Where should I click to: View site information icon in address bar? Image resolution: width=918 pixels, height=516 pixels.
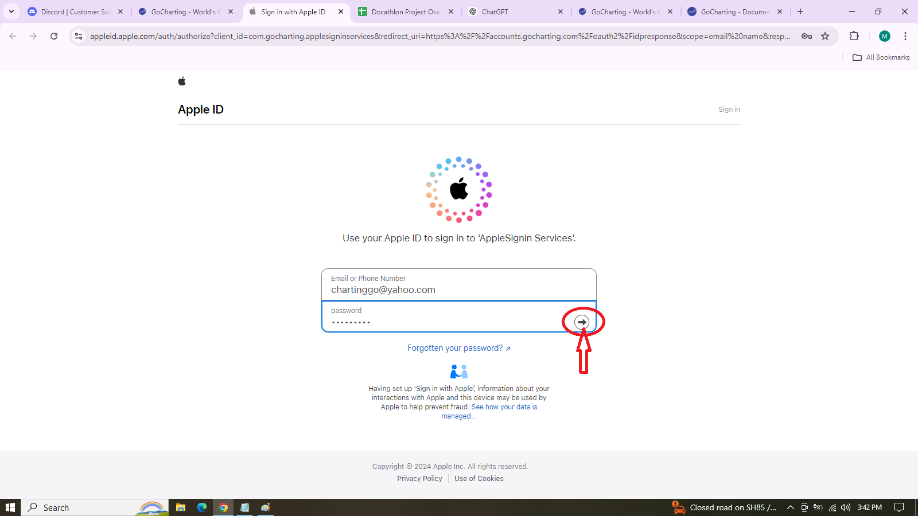click(x=79, y=36)
